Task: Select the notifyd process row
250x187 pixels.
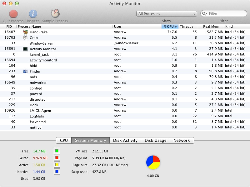Action: (125, 127)
